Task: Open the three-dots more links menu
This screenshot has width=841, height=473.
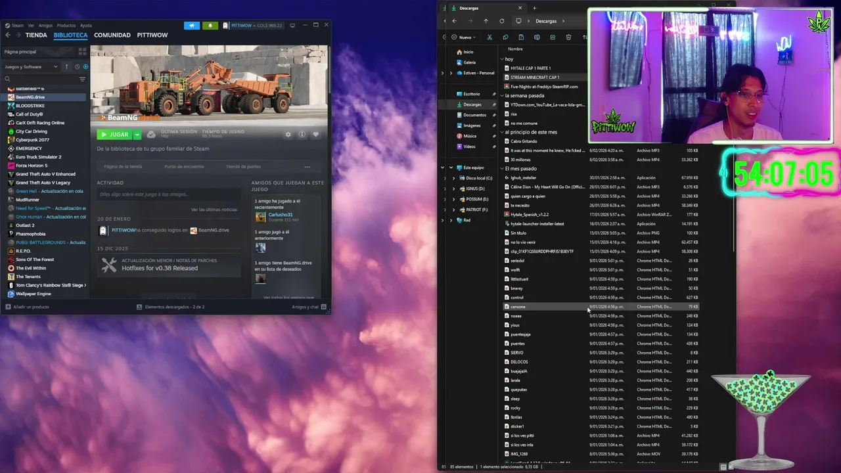Action: coord(307,166)
